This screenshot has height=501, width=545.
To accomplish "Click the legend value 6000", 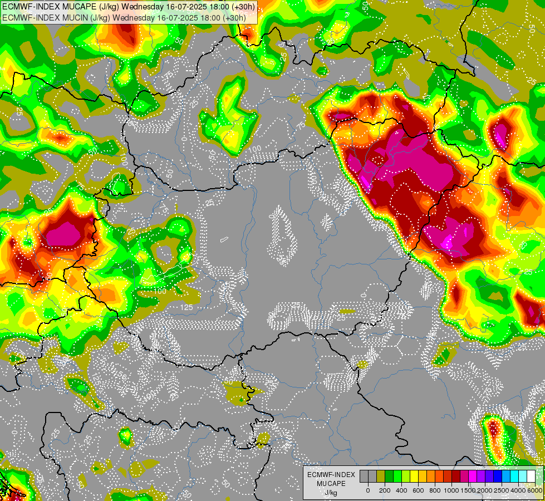I will coord(535,490).
